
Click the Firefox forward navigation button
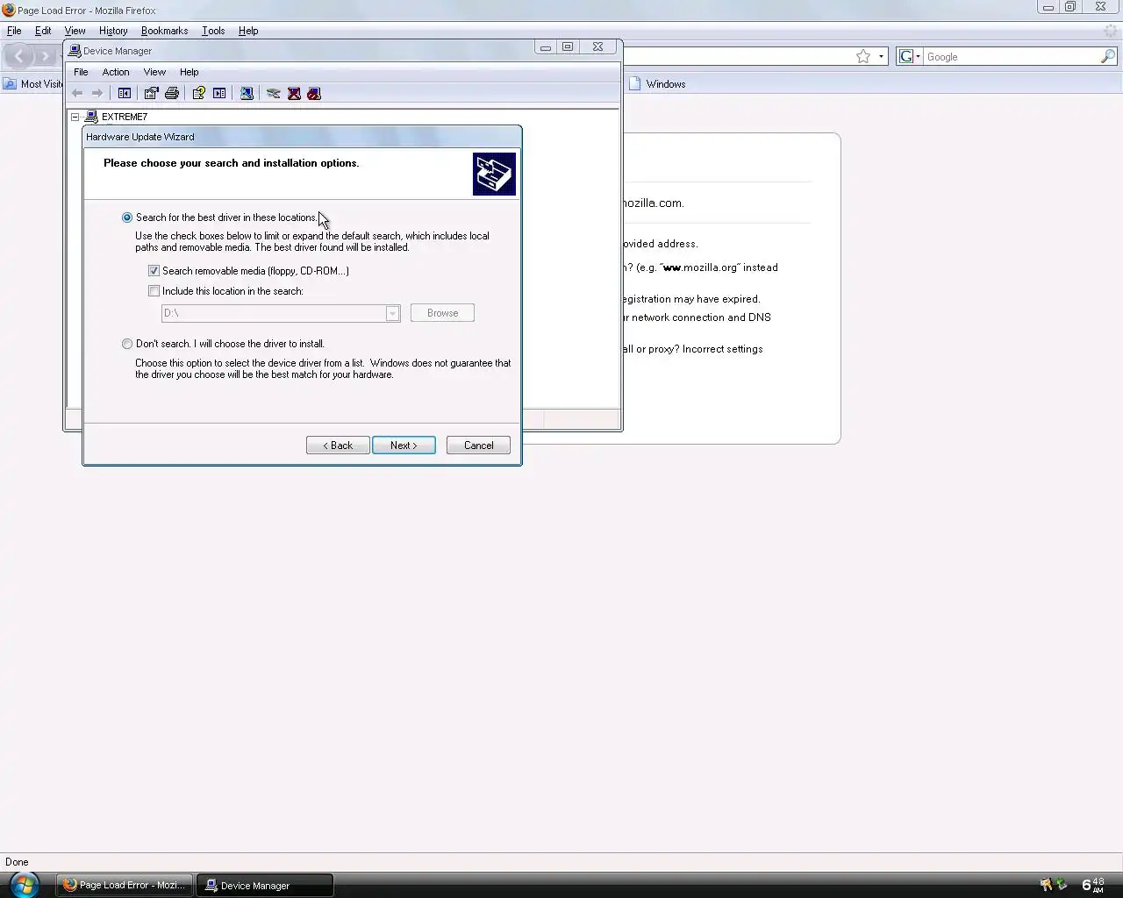pyautogui.click(x=45, y=56)
